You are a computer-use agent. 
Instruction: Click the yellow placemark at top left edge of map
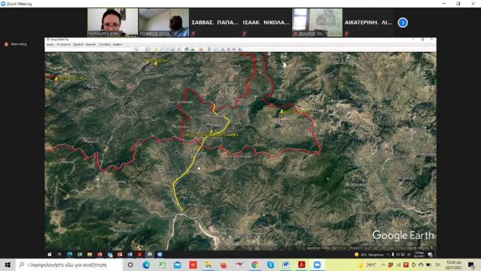[56, 79]
